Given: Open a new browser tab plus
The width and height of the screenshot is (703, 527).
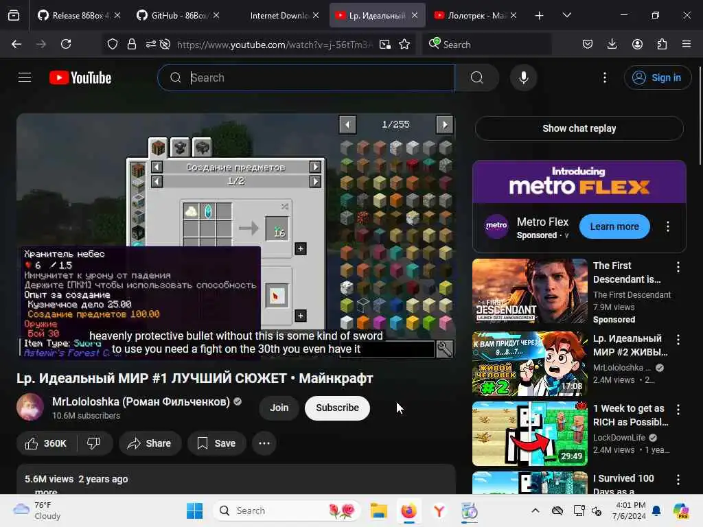Looking at the screenshot, I should tap(539, 15).
